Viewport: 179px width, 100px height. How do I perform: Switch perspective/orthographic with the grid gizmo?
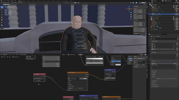(x=131, y=19)
